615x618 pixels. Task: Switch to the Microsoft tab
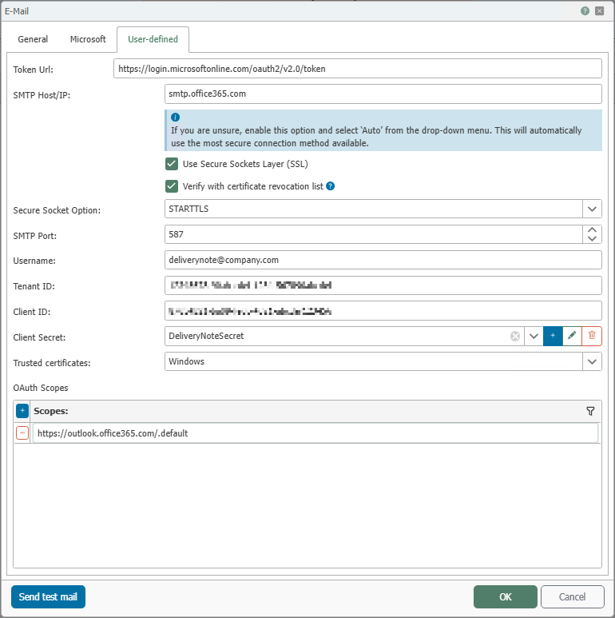pyautogui.click(x=88, y=39)
